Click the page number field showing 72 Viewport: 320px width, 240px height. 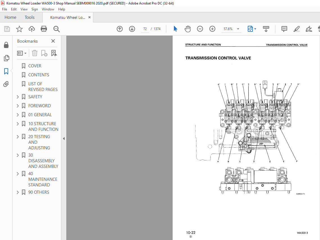(x=145, y=29)
